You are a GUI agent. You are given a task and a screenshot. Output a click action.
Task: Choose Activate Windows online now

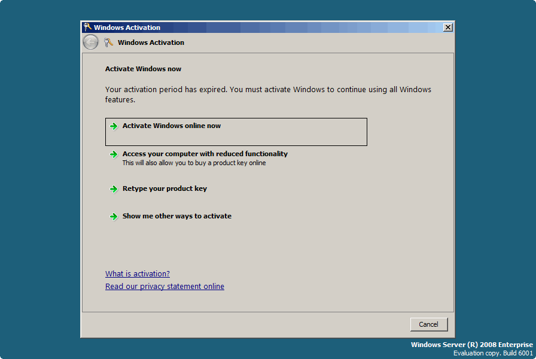point(236,132)
